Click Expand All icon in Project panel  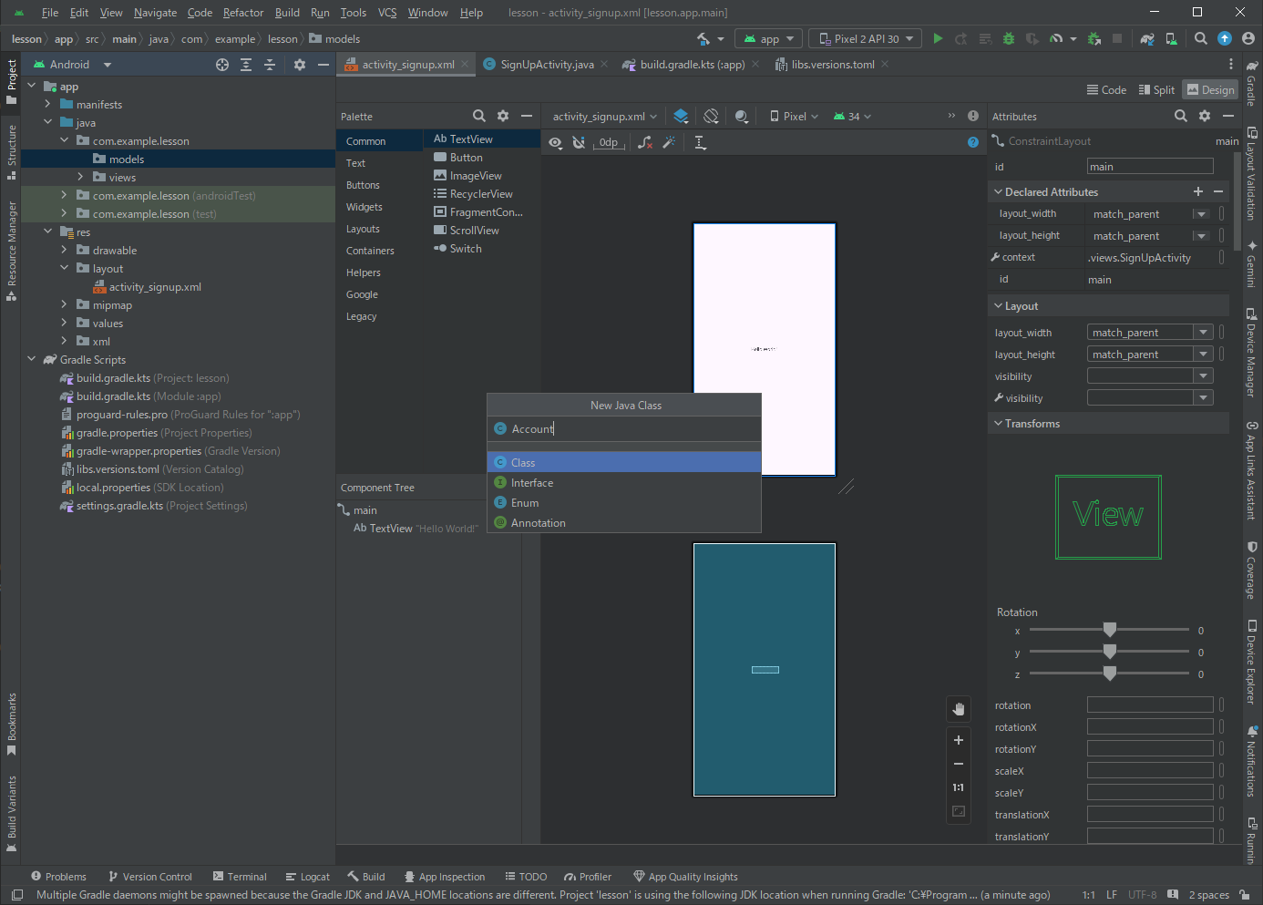coord(246,65)
